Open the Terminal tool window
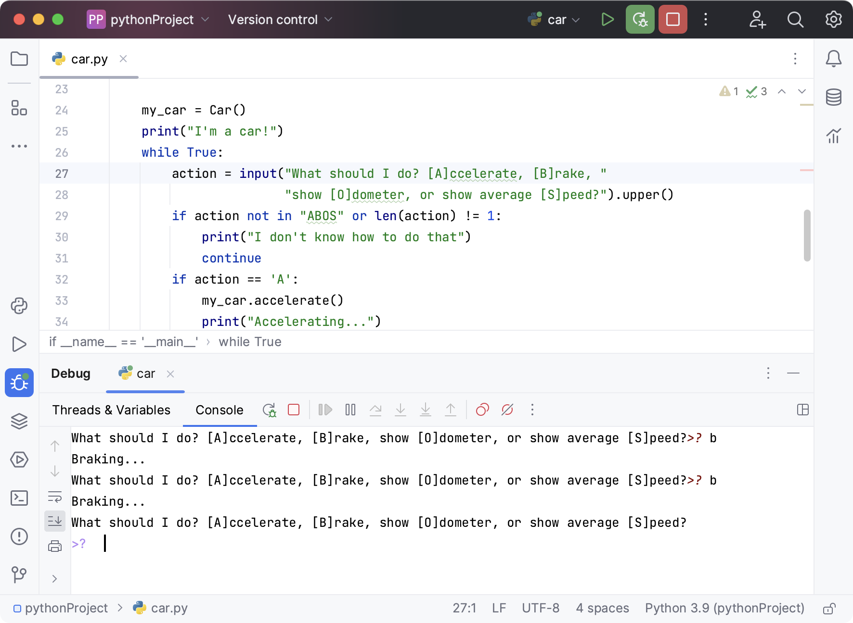This screenshot has height=623, width=853. [x=19, y=498]
